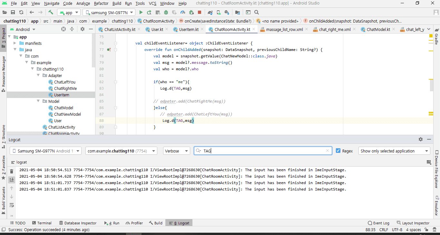Click the Debug app bug icon

166,13
